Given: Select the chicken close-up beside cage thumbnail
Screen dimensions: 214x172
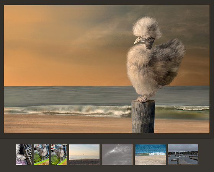Looking at the screenshot, I should (24, 154).
